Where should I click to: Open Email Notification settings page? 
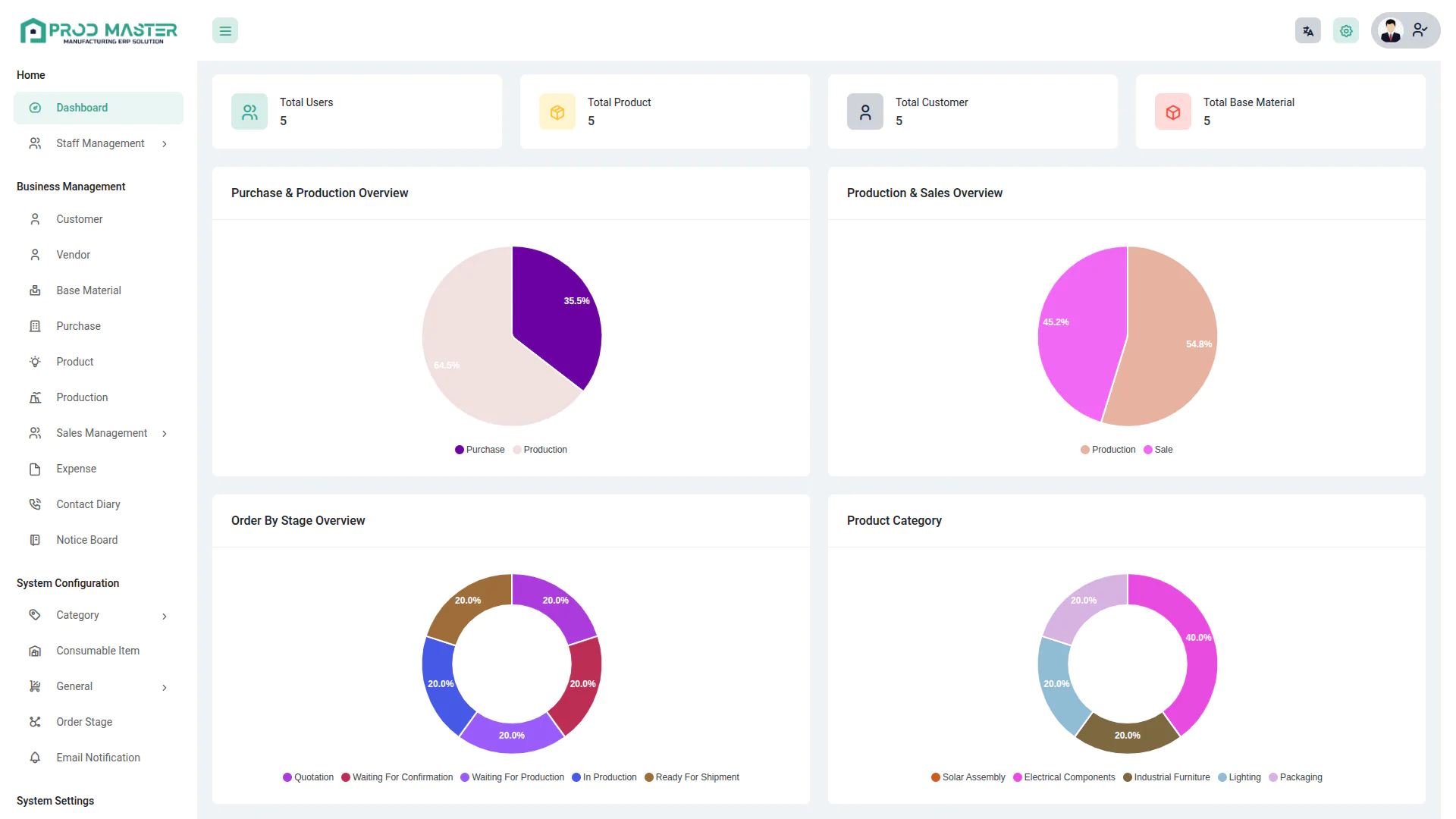(98, 758)
